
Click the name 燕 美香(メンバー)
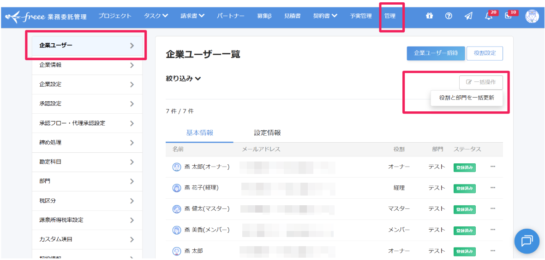pos(207,230)
